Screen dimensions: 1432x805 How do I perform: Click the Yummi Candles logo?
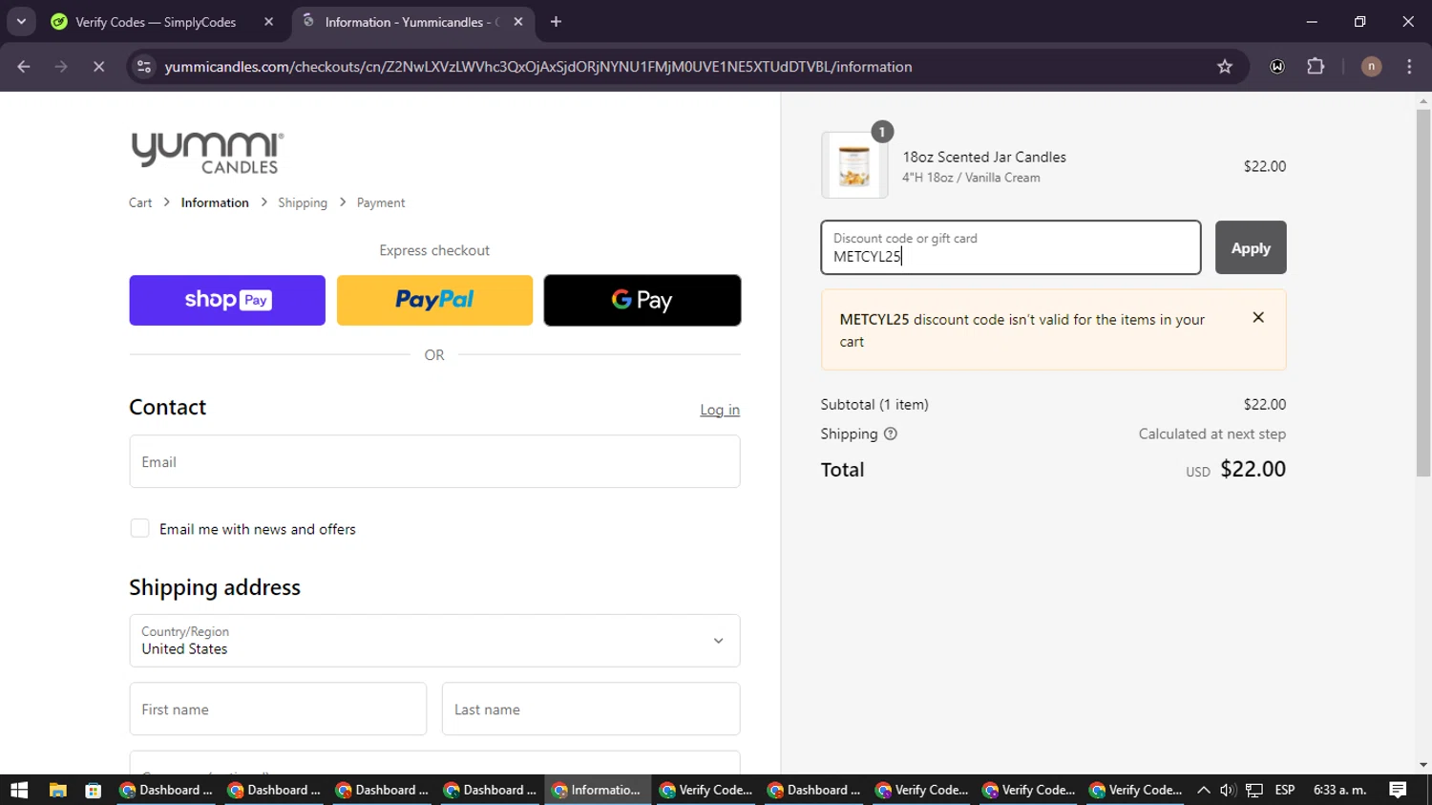[207, 153]
